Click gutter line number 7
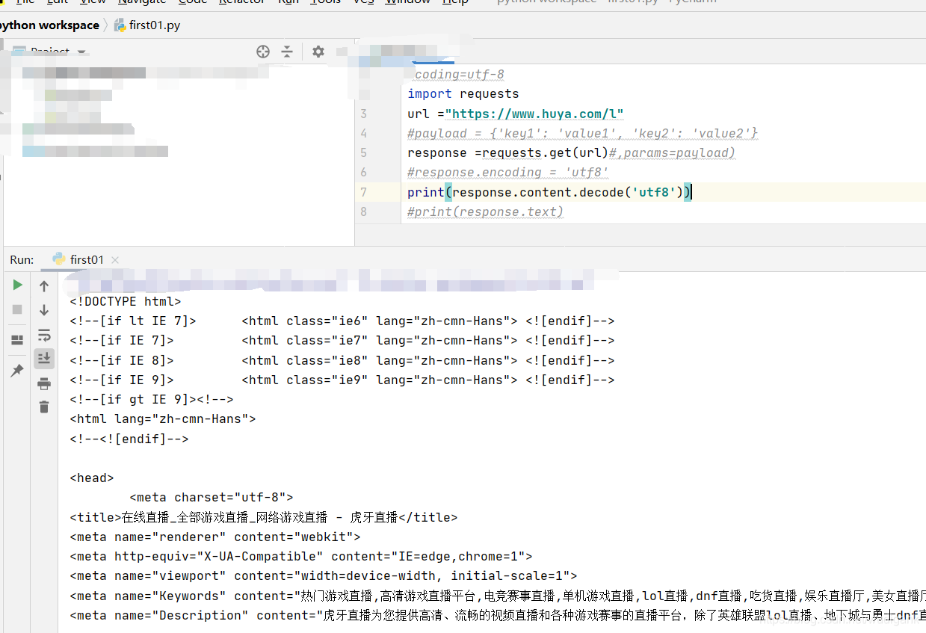926x633 pixels. pyautogui.click(x=364, y=192)
